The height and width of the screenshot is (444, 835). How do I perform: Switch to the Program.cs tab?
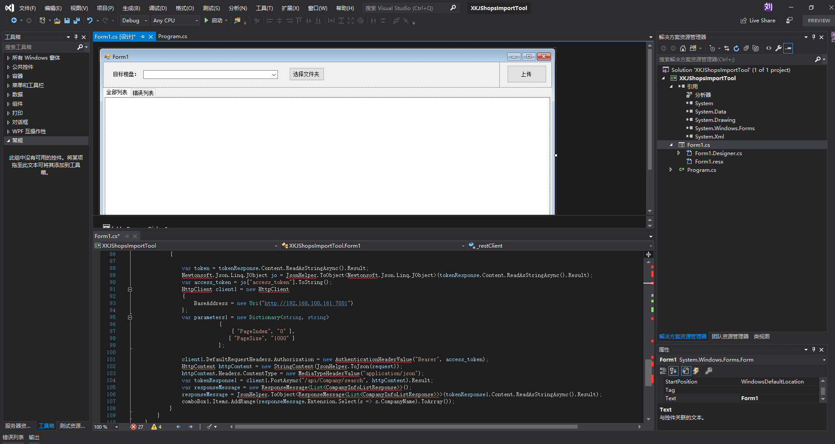(173, 36)
